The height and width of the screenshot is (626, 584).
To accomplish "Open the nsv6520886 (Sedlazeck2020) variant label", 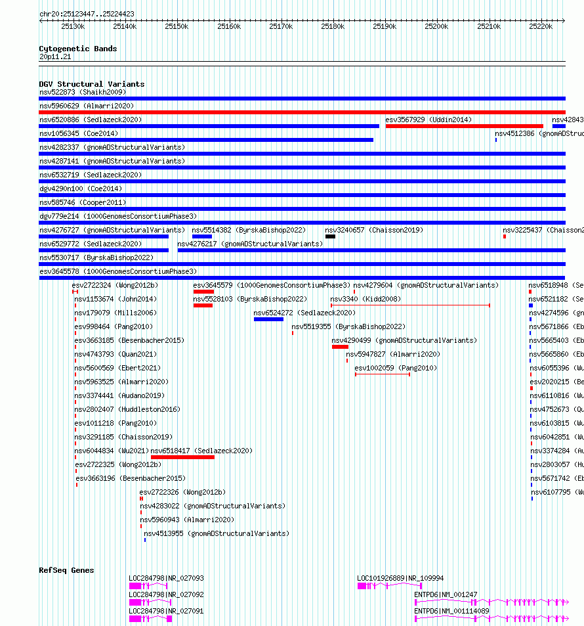I will (91, 120).
